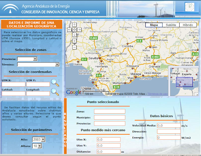Zoom out the map with minus button

[x=74, y=47]
